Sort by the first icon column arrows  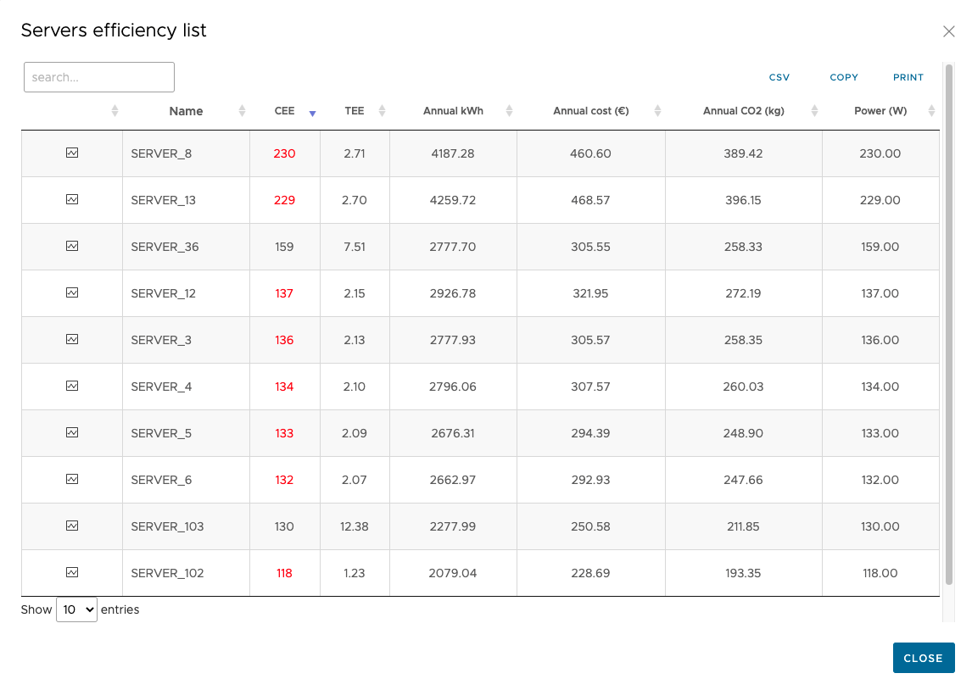[x=115, y=111]
